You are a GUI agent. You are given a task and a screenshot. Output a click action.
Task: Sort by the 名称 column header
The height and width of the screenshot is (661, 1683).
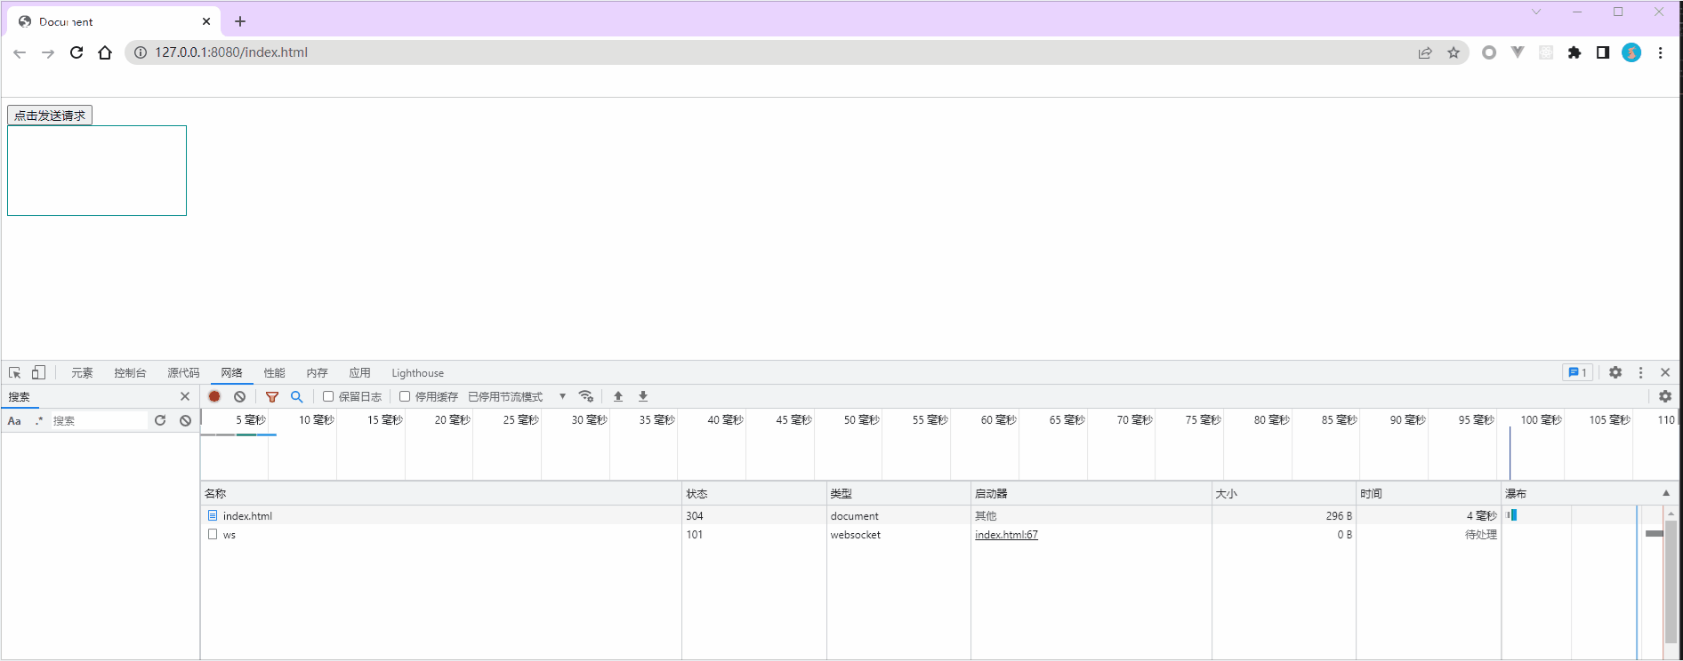click(x=441, y=494)
